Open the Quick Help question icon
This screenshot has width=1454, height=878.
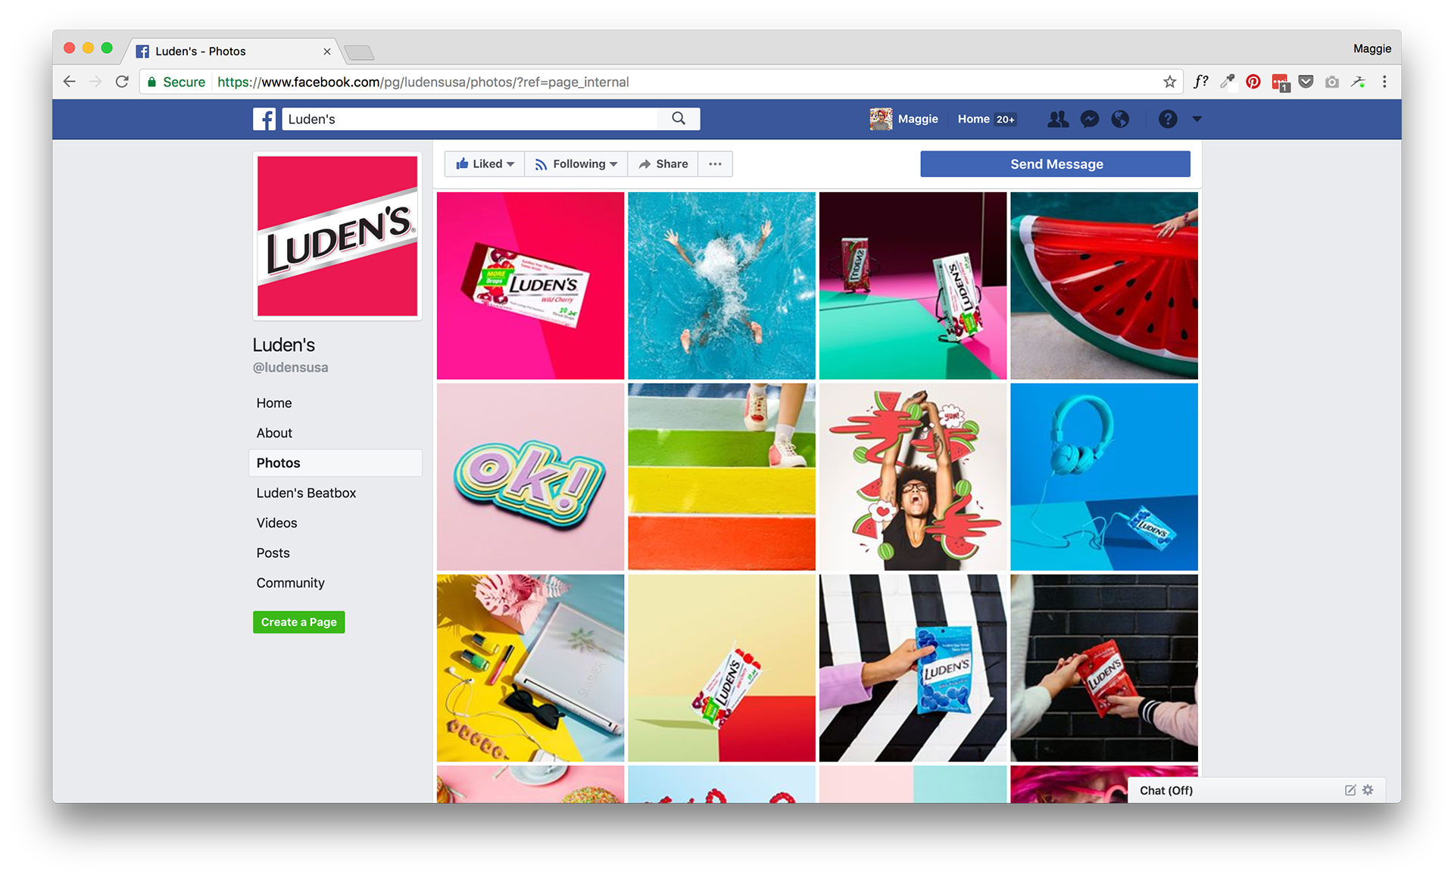click(x=1168, y=119)
